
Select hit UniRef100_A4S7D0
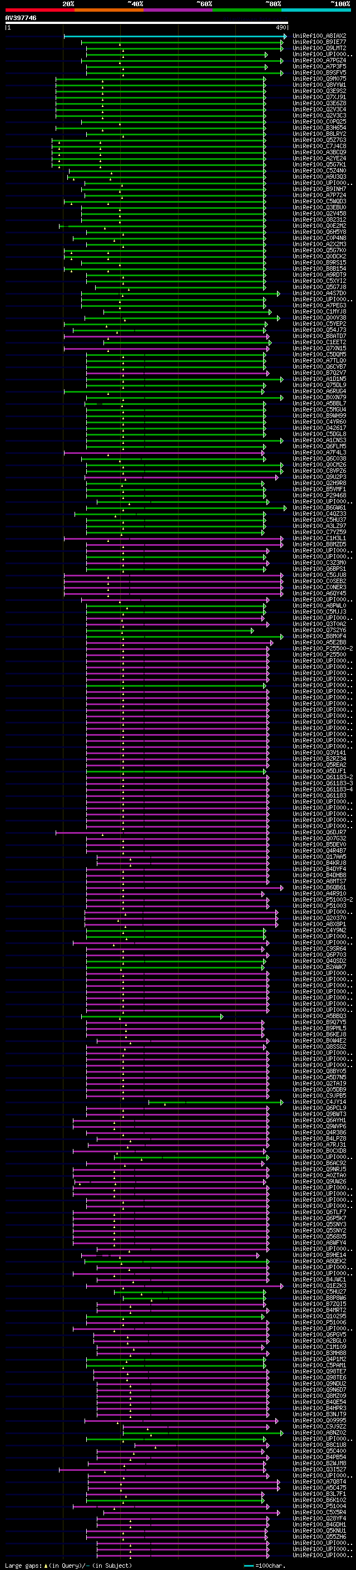(x=319, y=293)
